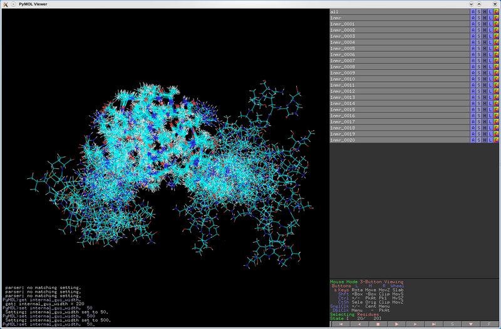
Task: Click the F fullscreen button
Action: click(x=489, y=324)
